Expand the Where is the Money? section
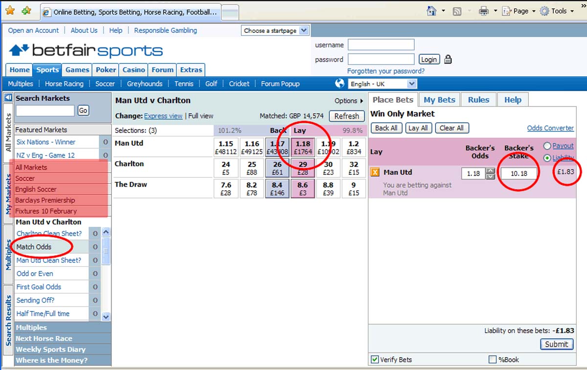 tap(63, 360)
